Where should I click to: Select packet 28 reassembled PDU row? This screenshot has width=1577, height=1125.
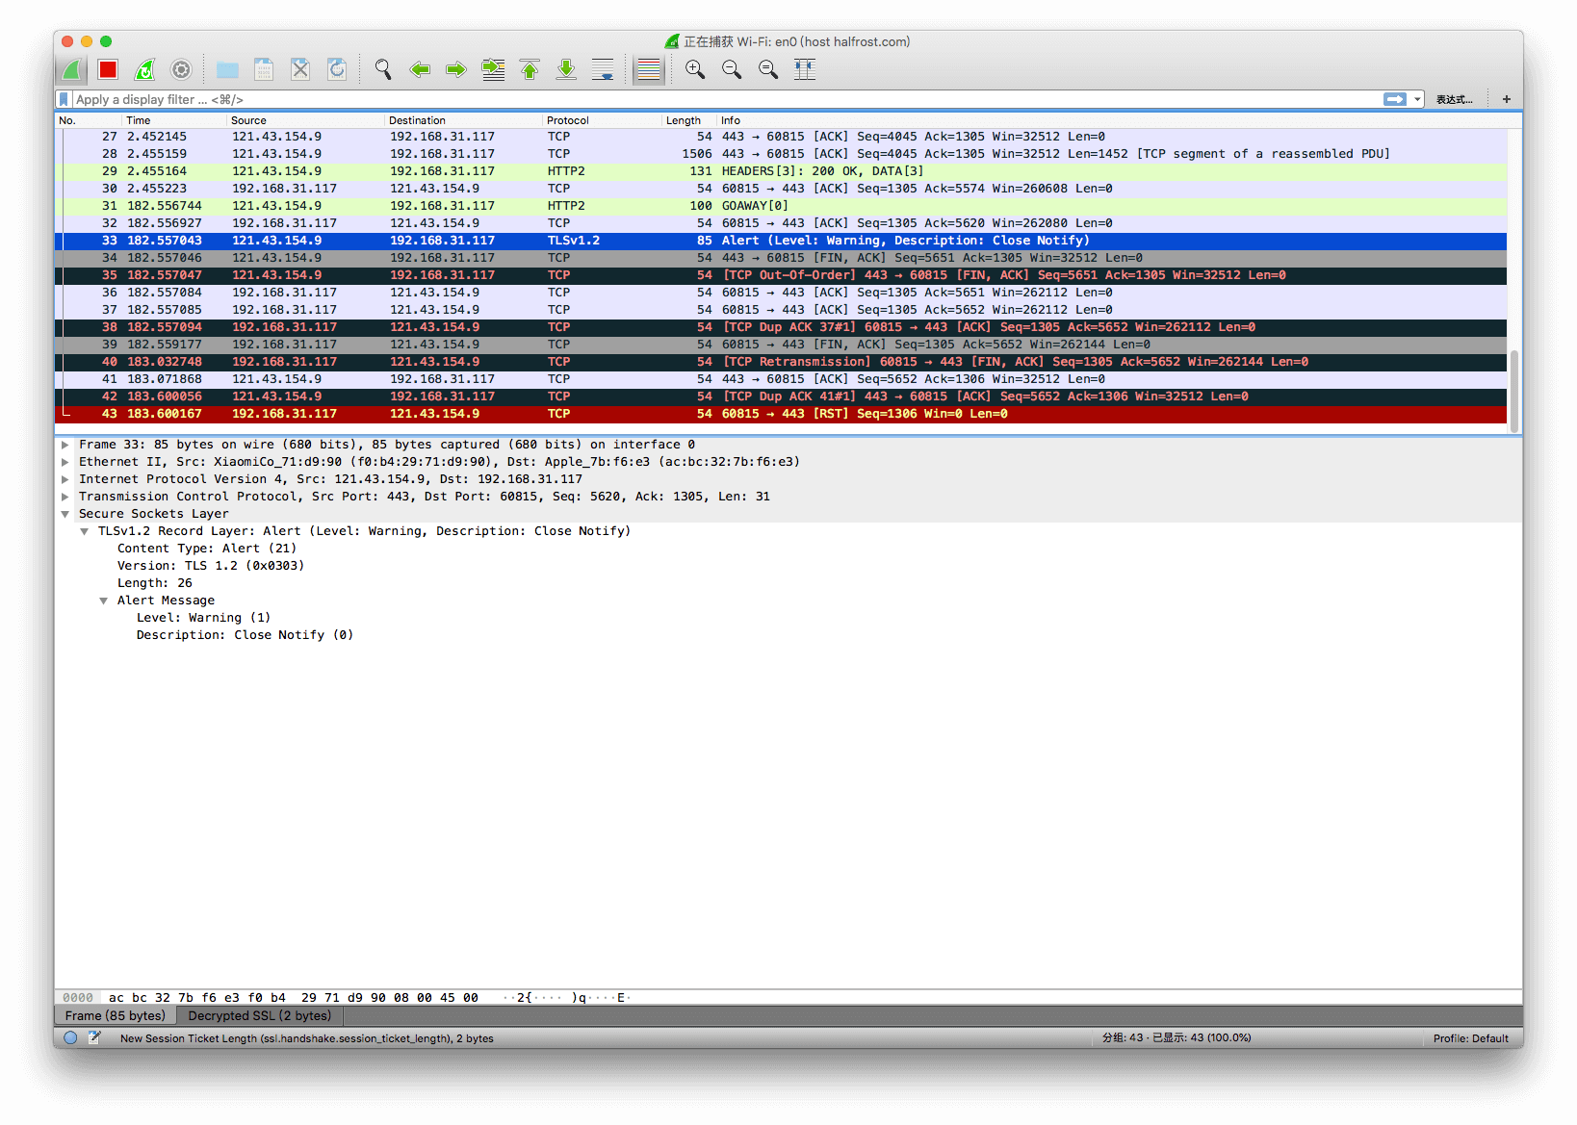tap(781, 154)
